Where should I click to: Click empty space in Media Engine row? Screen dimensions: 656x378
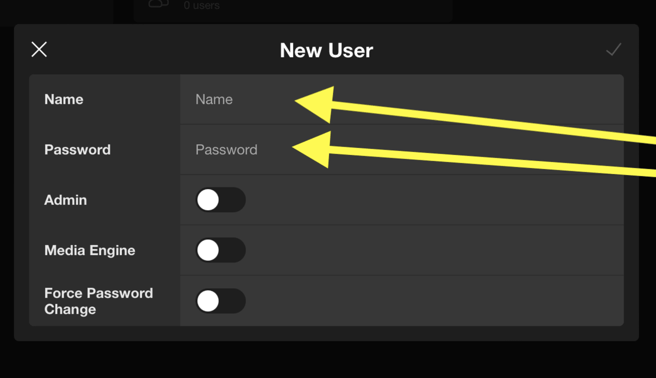tap(422, 250)
